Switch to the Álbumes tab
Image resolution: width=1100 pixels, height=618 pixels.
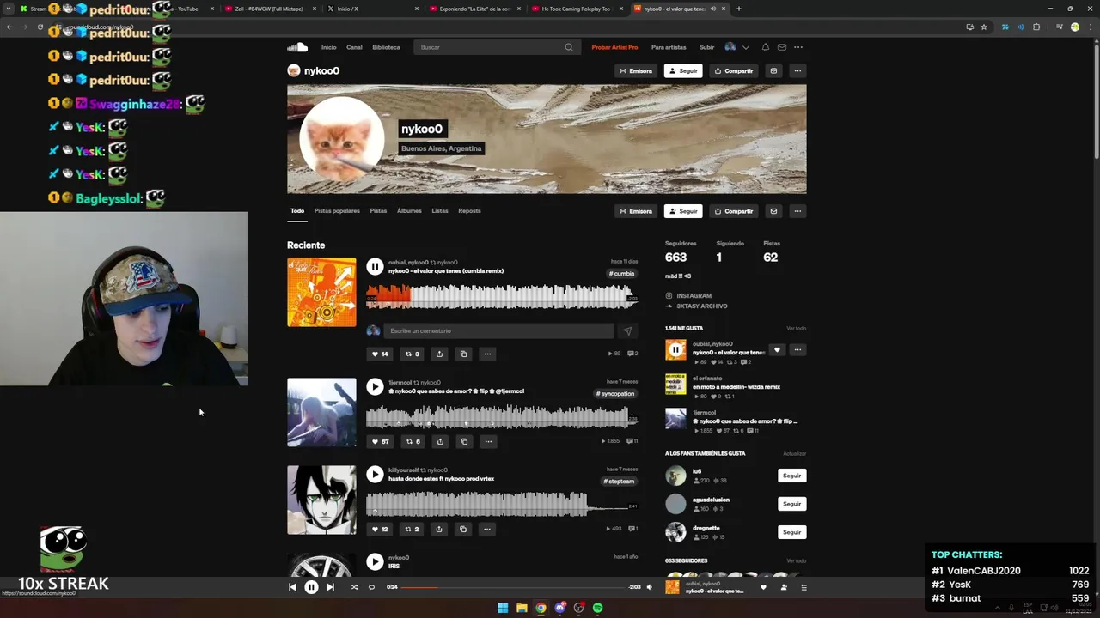tap(409, 211)
